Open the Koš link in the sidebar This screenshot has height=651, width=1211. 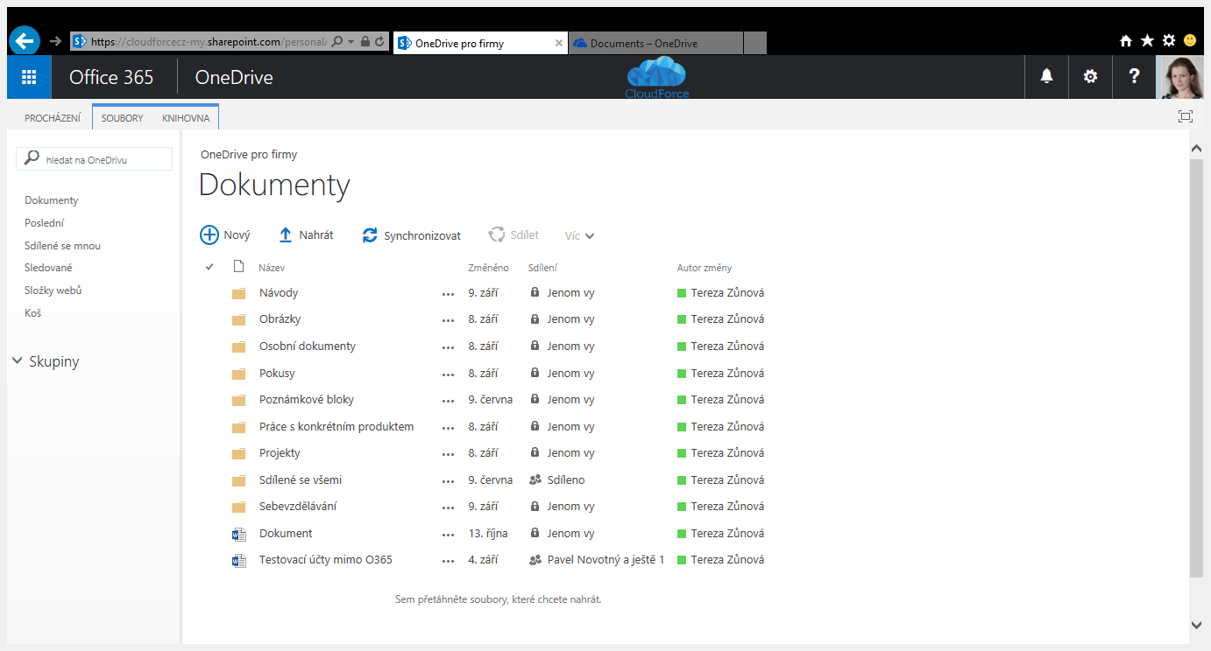coord(32,312)
